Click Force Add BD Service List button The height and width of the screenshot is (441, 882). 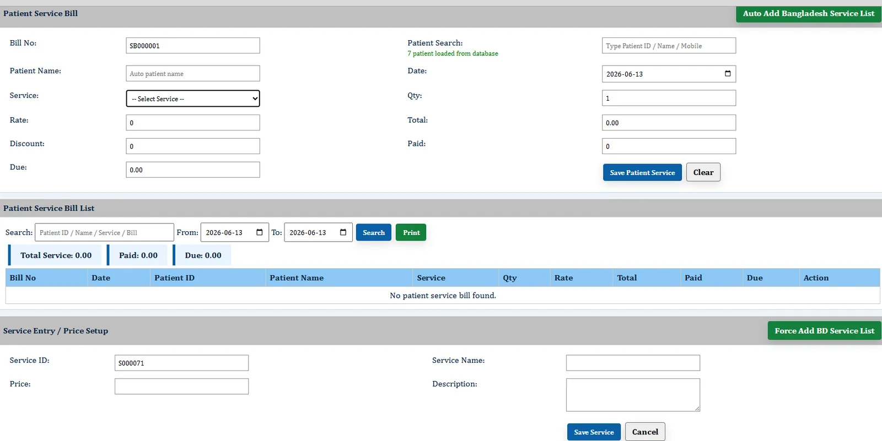click(824, 331)
